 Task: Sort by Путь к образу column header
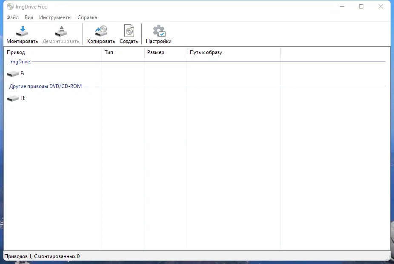click(234, 52)
